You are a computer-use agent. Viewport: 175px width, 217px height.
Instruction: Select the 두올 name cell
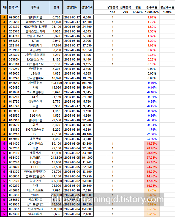click(35, 106)
